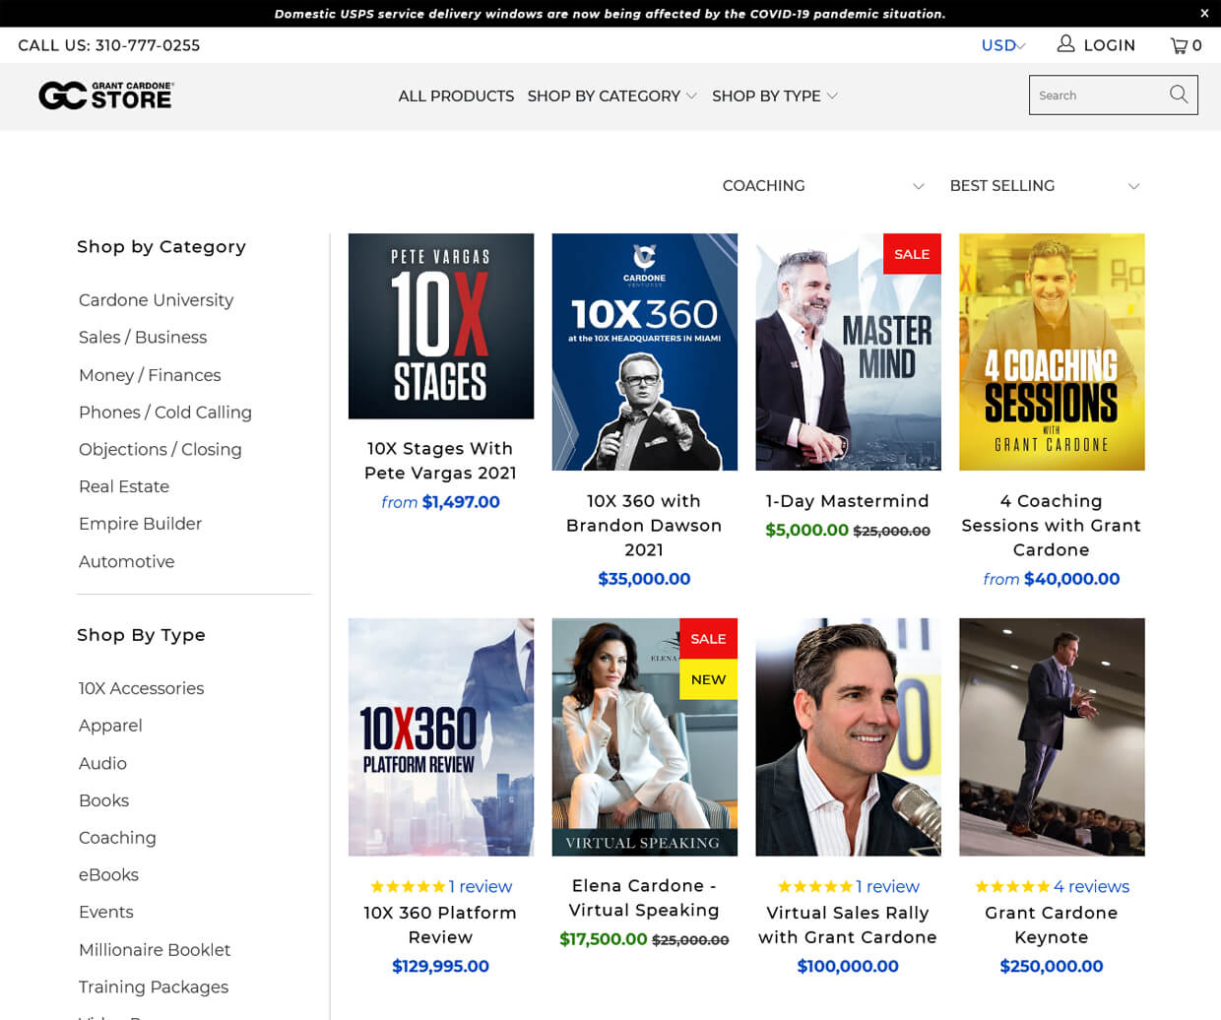Open Master Mind product image

coord(848,351)
